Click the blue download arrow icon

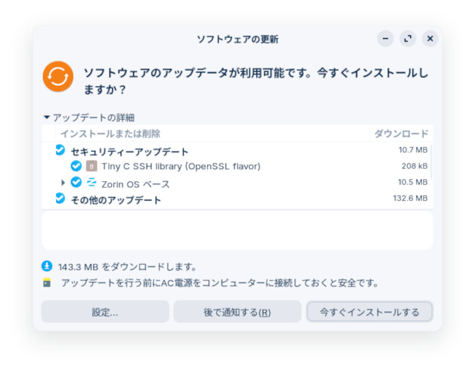[x=47, y=266]
